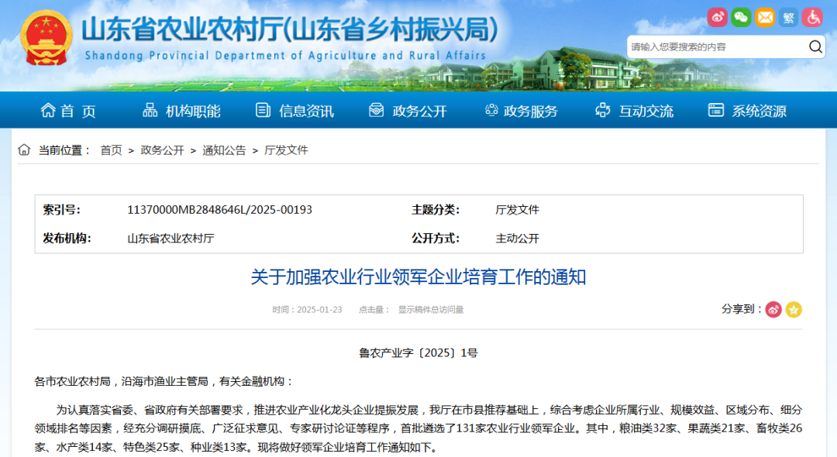This screenshot has height=457, width=837.
Task: Click the yellow star favorite icon
Action: coord(794,309)
